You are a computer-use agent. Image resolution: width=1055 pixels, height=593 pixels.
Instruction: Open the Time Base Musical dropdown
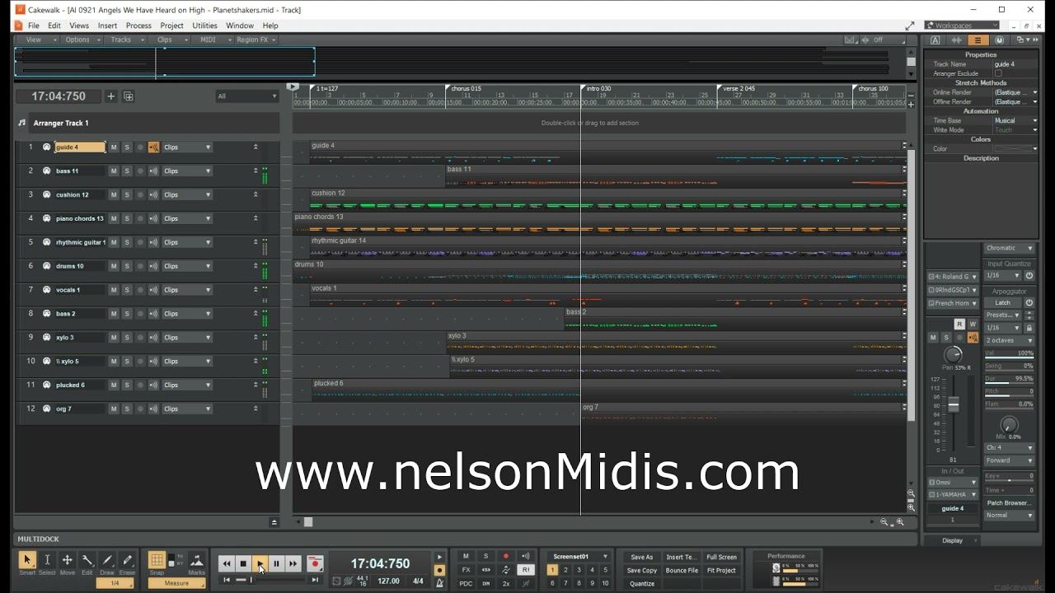[x=1015, y=121]
